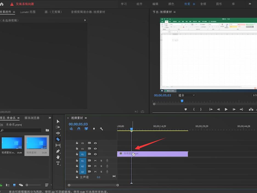Click the system compatibility warning icon
This screenshot has height=193, width=257.
tap(12, 4)
